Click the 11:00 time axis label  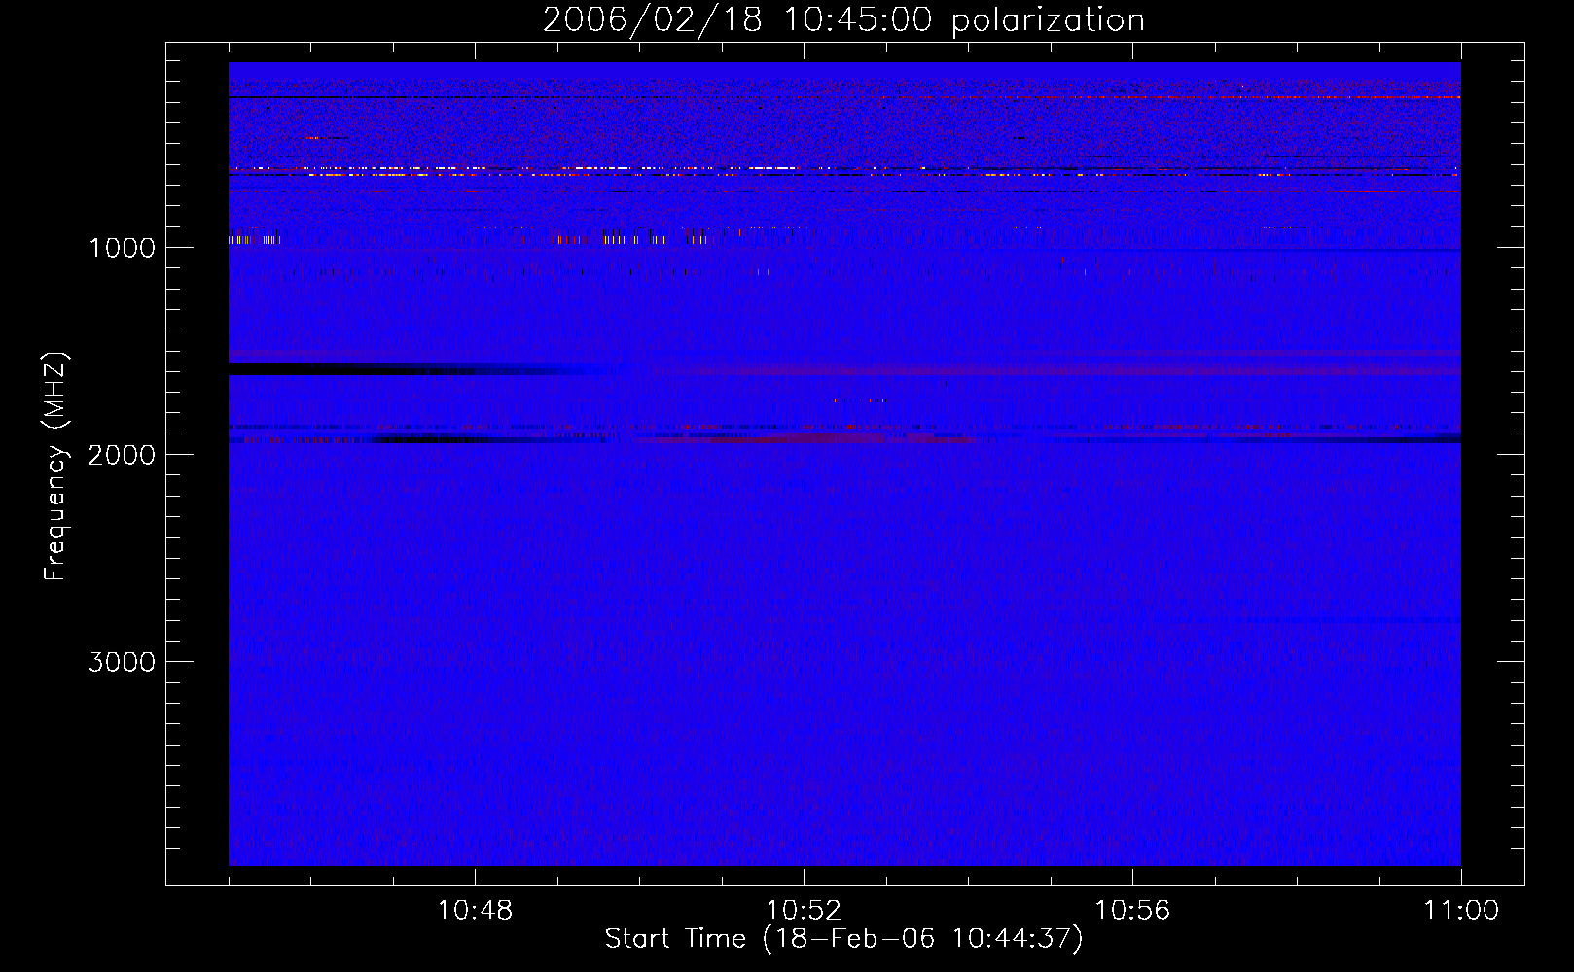tap(1461, 911)
